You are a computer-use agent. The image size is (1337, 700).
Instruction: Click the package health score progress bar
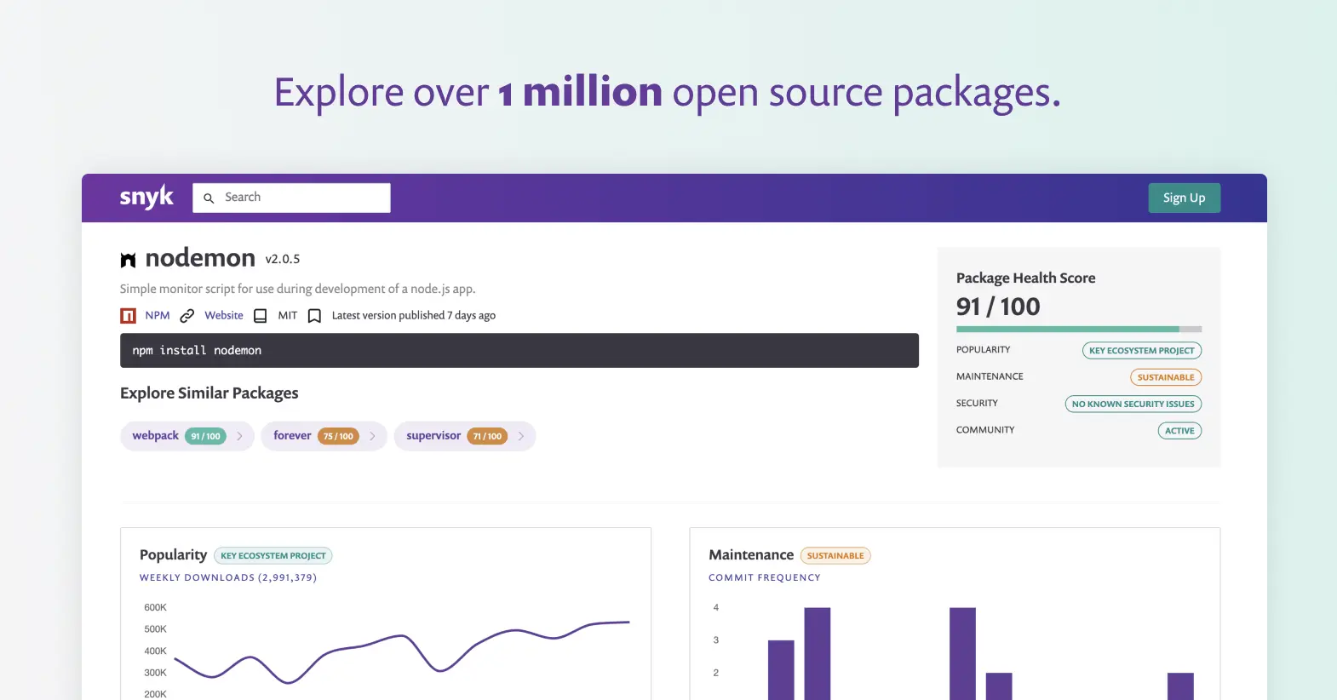click(x=1078, y=329)
